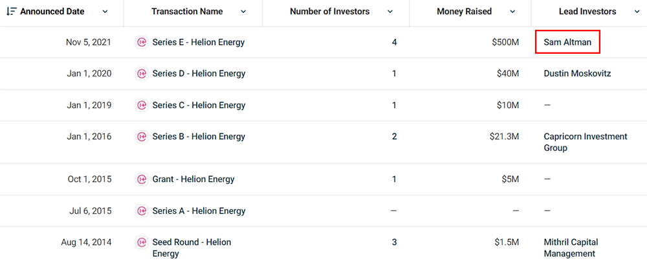Click the Series B funding round icon
Viewport: 647px width, 263px height.
(142, 137)
